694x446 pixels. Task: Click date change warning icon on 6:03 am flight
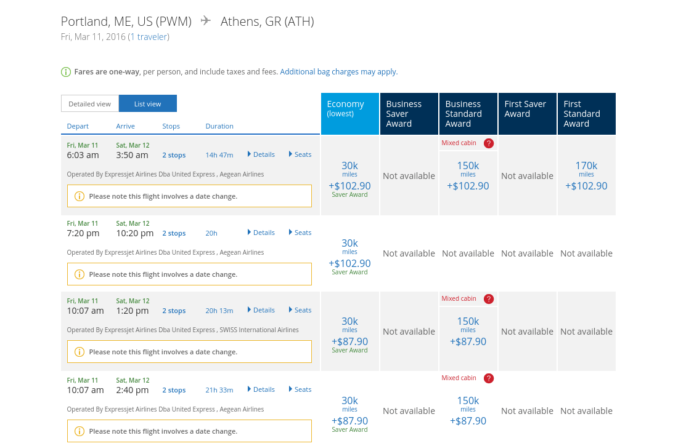tap(79, 196)
